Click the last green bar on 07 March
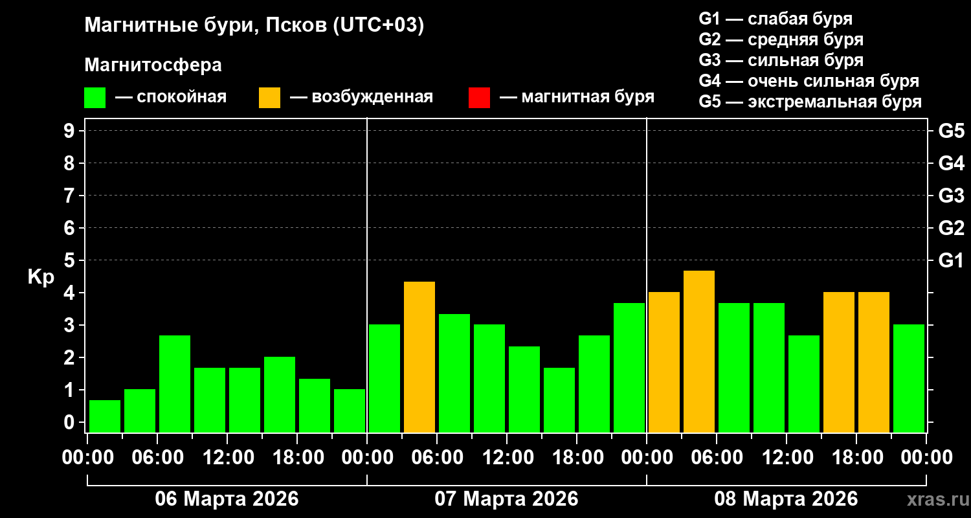Screen dimensions: 971x518 (629, 368)
